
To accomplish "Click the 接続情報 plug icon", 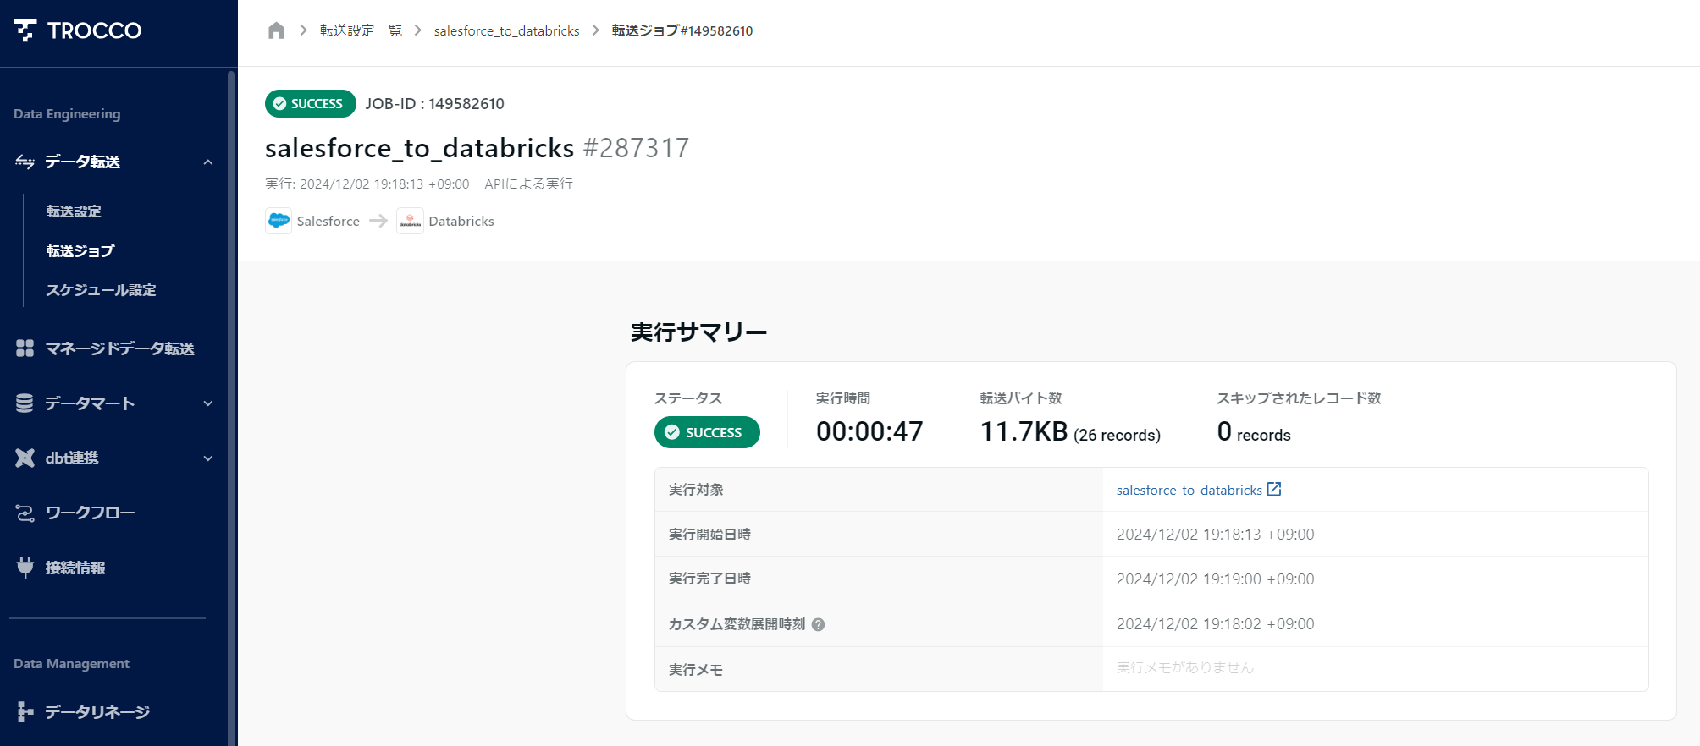I will [25, 568].
